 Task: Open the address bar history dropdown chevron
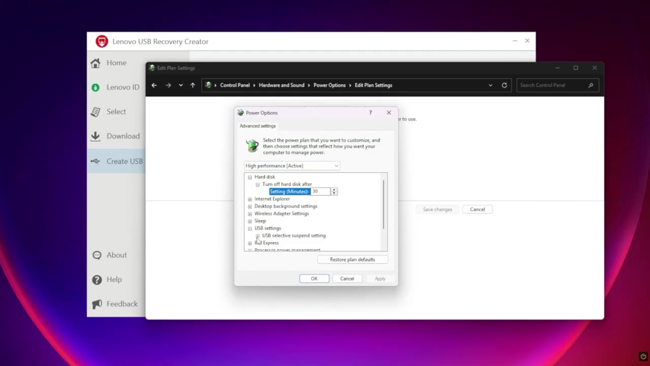[x=491, y=85]
